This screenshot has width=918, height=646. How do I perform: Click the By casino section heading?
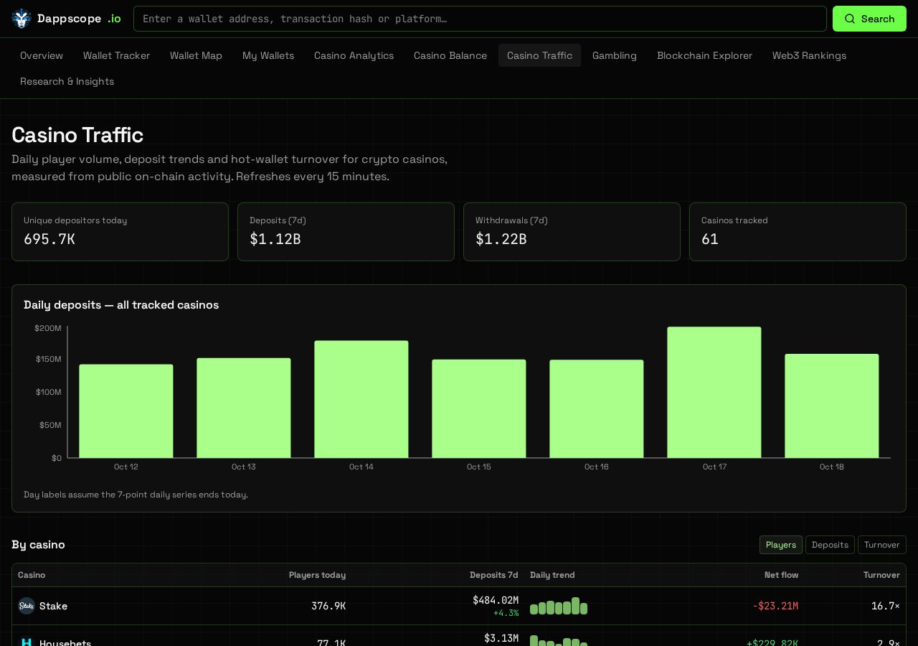(38, 545)
